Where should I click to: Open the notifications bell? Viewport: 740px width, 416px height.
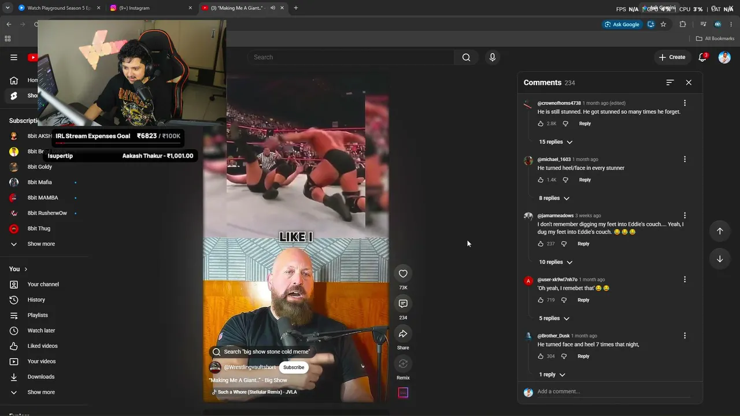702,57
